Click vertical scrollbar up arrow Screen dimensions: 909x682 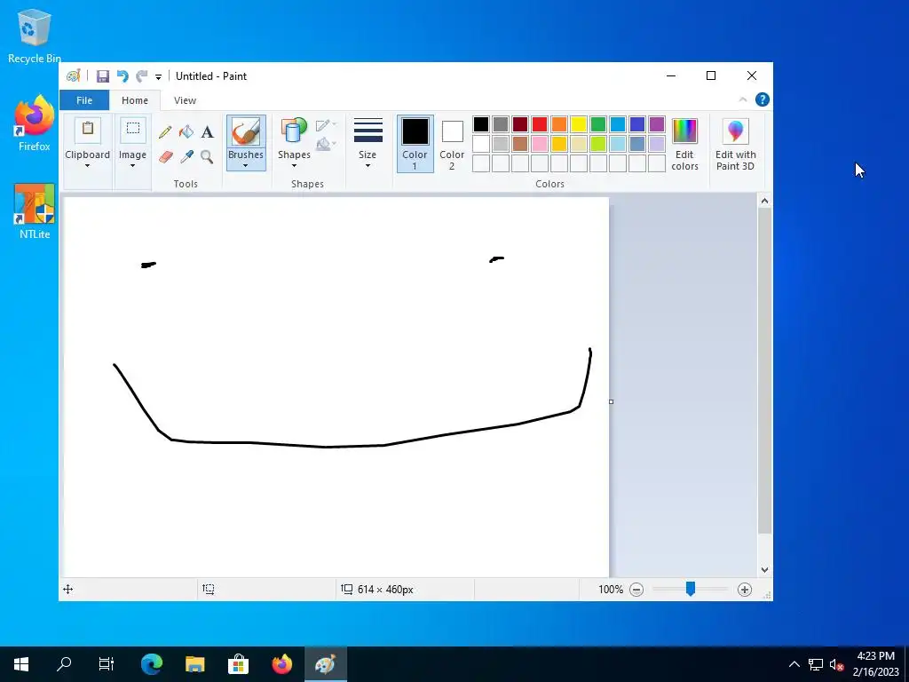[764, 202]
